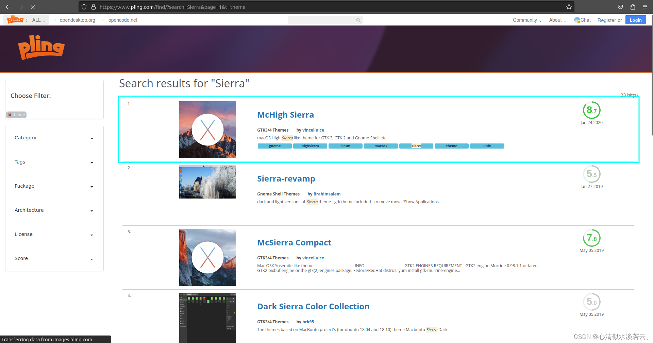Click the Register link
This screenshot has height=343, width=653.
(606, 20)
